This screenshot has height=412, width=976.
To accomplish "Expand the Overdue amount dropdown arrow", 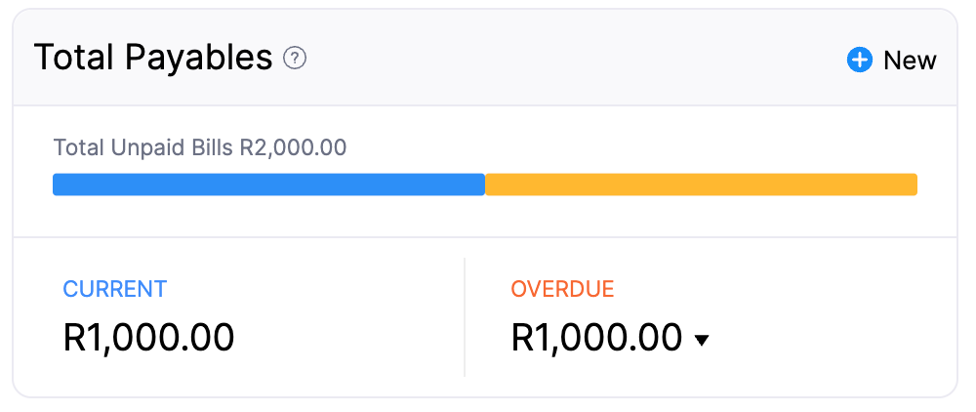I will tap(701, 340).
